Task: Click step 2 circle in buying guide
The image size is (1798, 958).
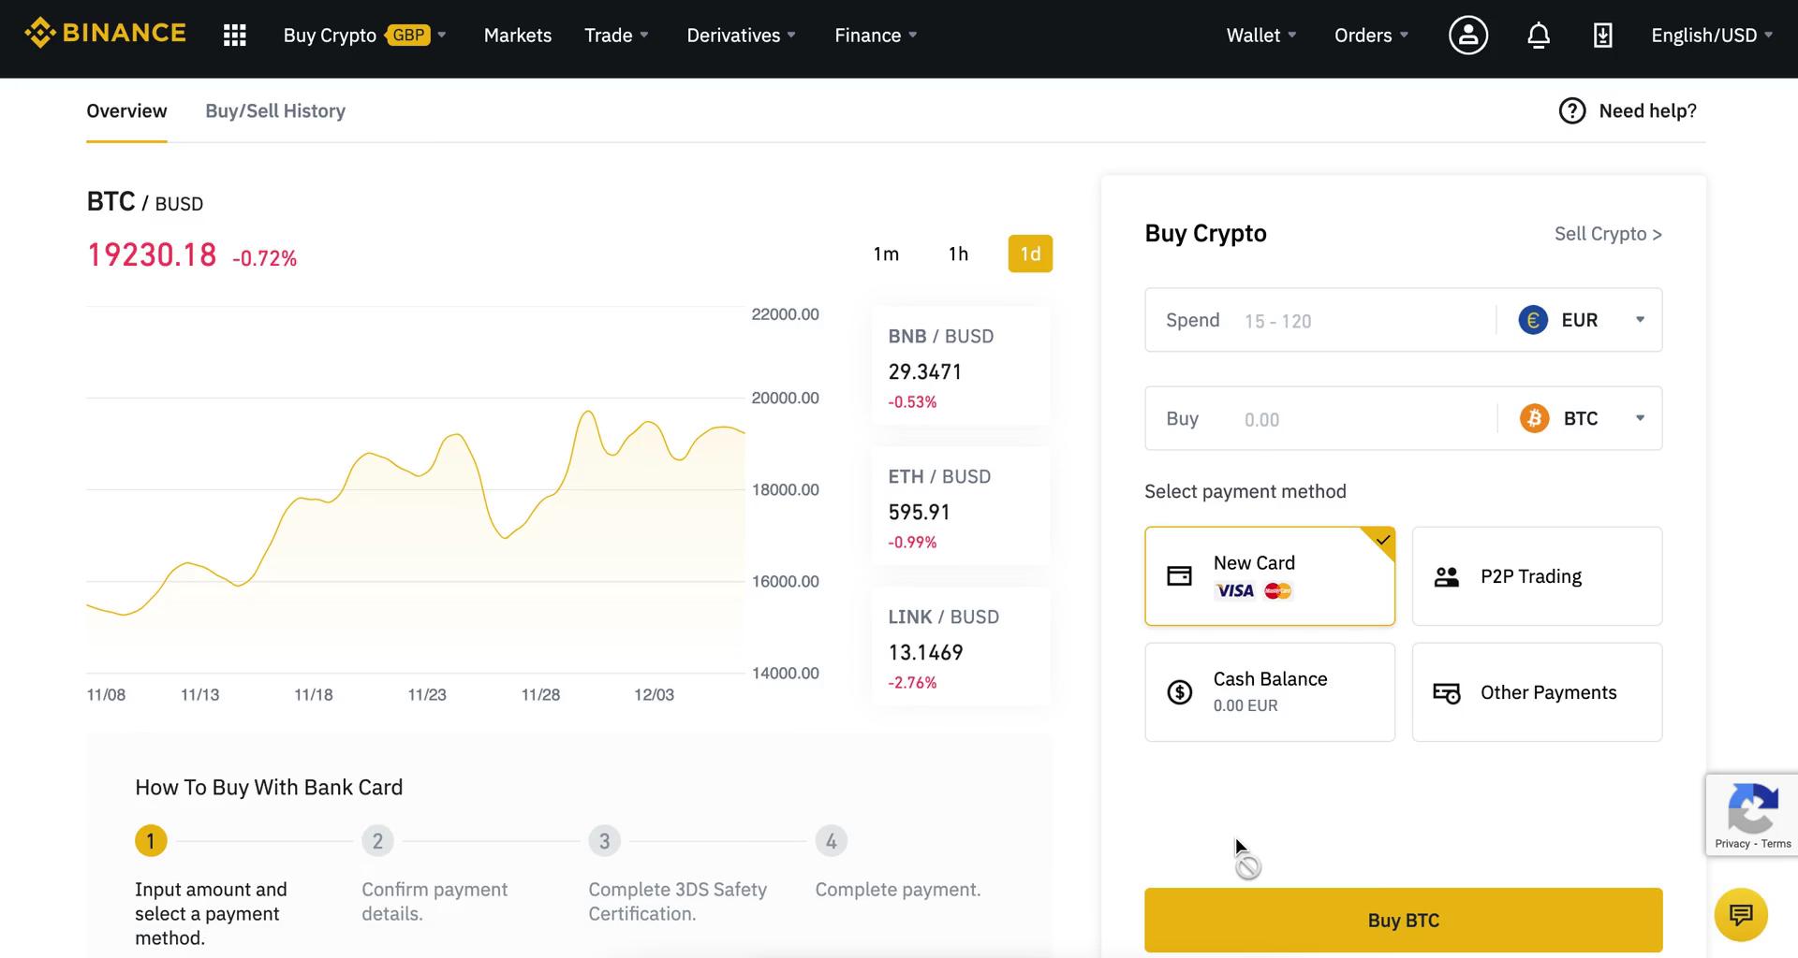Action: pos(377,841)
